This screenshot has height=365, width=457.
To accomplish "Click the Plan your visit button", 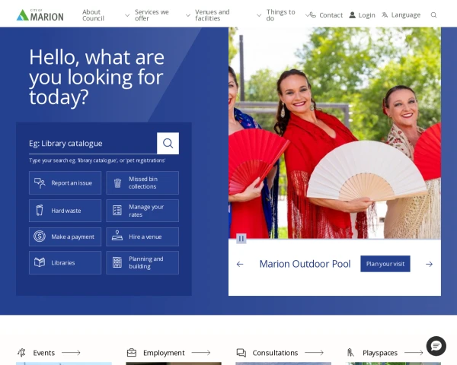I will point(385,264).
